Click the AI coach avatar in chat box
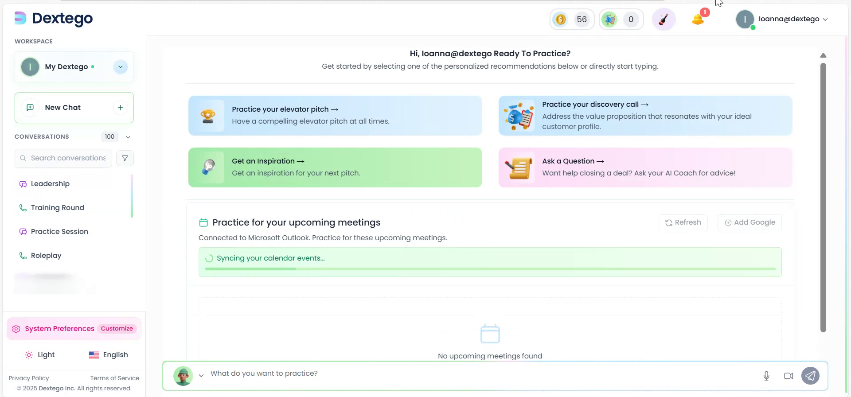851x397 pixels. coord(183,376)
